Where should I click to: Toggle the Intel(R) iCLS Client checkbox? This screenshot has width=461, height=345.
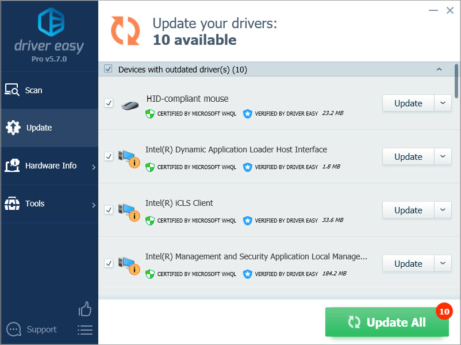click(x=109, y=210)
